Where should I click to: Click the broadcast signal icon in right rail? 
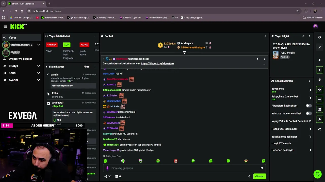point(319,99)
